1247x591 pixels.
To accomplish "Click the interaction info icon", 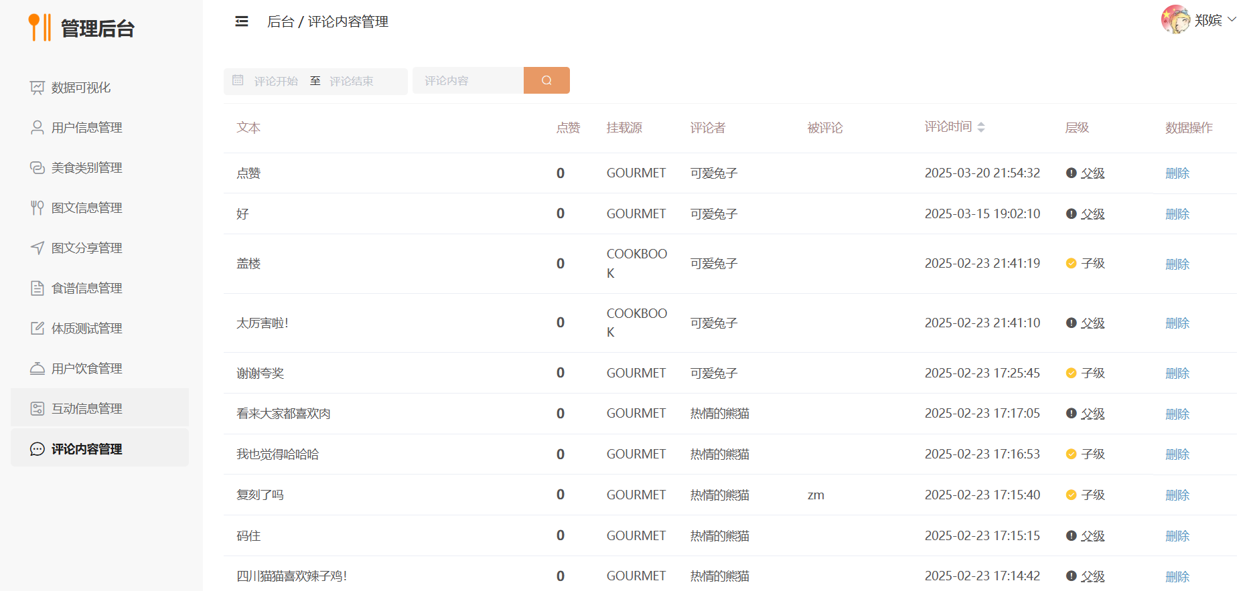I will click(x=38, y=409).
